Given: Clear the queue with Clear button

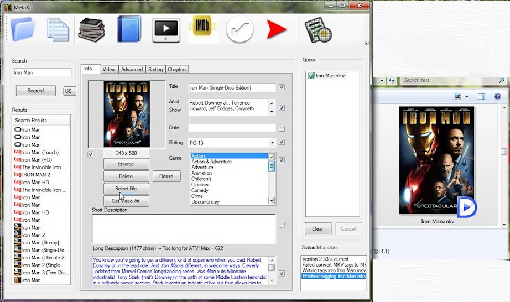Looking at the screenshot, I should pos(318,229).
